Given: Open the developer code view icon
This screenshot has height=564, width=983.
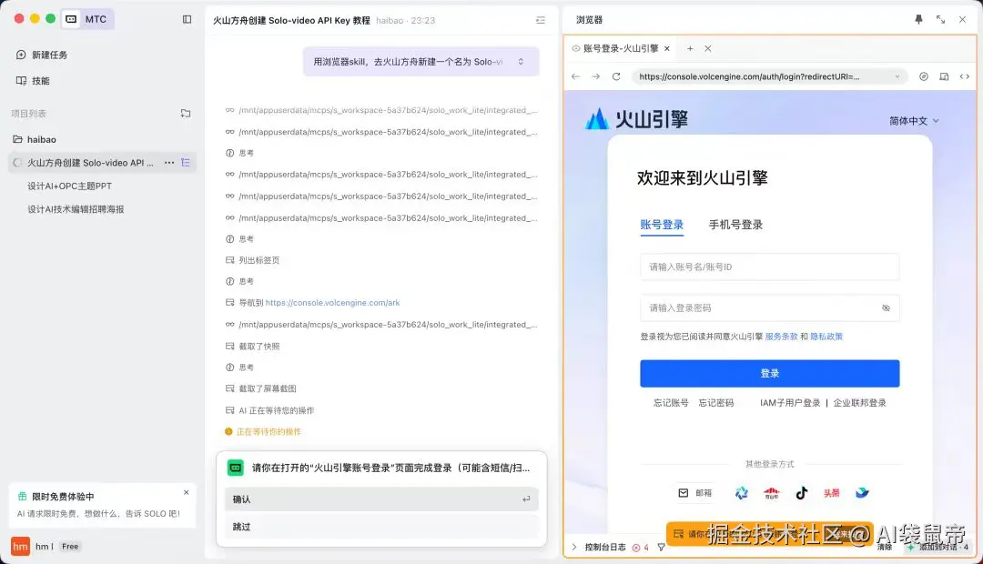Looking at the screenshot, I should click(x=964, y=76).
